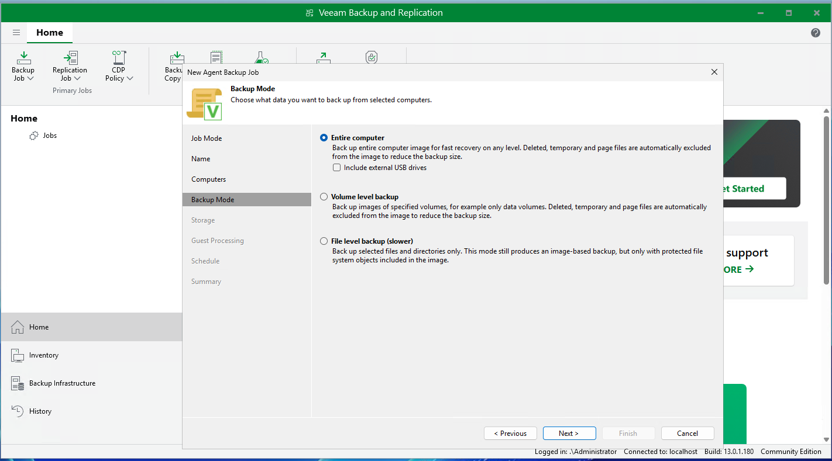This screenshot has height=461, width=832.
Task: Open the History view icon
Action: (x=18, y=411)
